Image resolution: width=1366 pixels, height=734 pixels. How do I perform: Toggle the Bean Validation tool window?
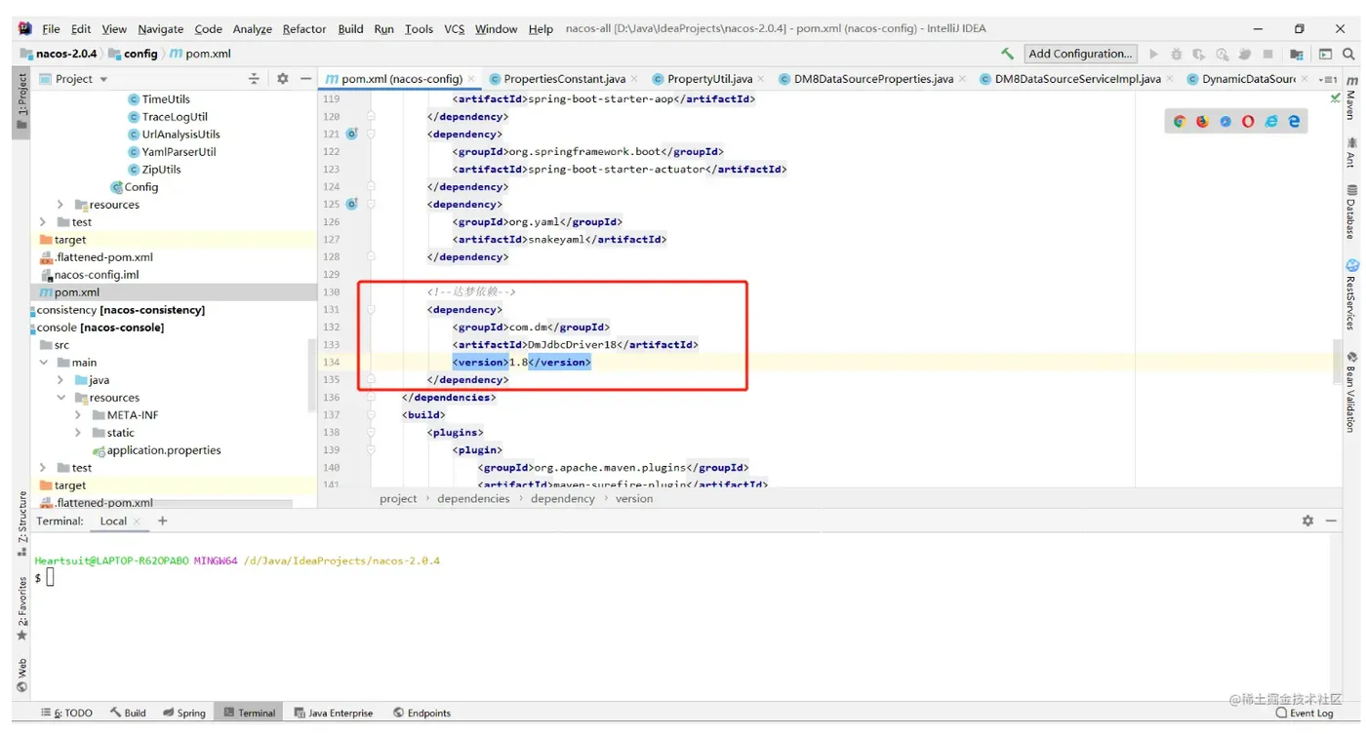(x=1351, y=392)
